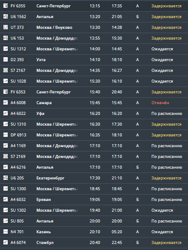
Task: Click the Aeroflot icon beside SU 1312
Action: (x=6, y=49)
